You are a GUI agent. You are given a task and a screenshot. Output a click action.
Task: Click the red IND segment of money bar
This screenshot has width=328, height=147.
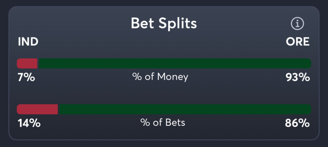27,63
